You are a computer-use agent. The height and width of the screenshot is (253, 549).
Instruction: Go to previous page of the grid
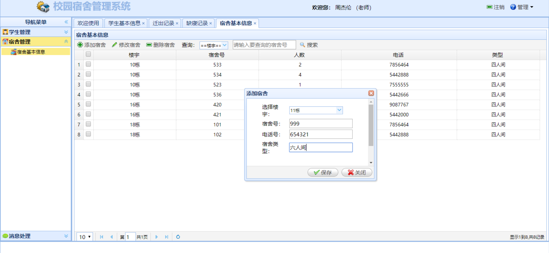(112, 237)
